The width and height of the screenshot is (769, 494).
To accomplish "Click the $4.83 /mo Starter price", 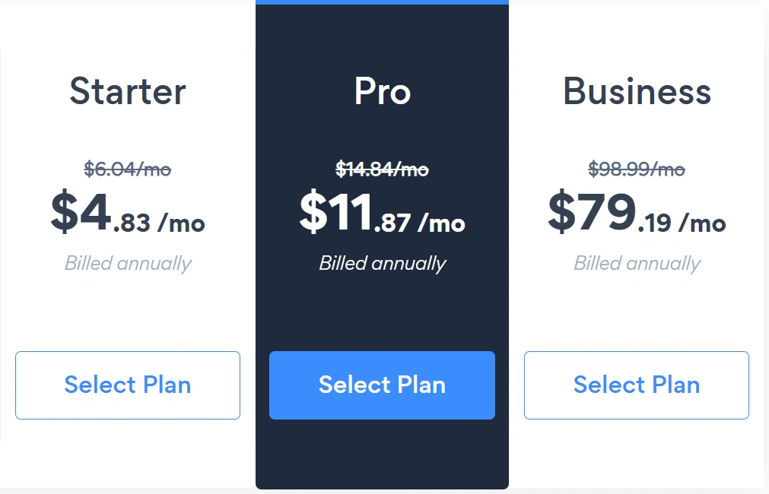I will point(128,214).
